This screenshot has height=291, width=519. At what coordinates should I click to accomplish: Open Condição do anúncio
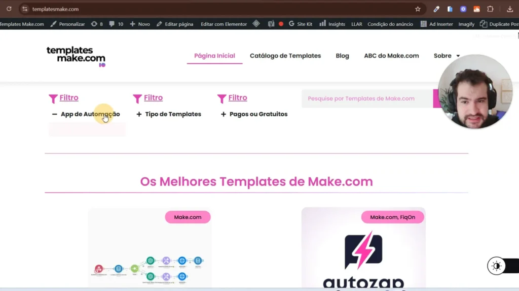(x=390, y=24)
